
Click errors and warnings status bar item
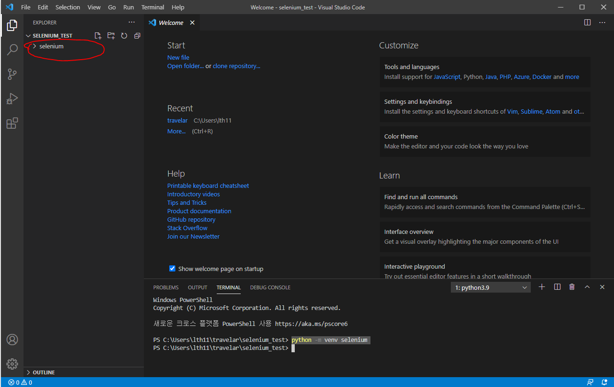click(x=20, y=382)
